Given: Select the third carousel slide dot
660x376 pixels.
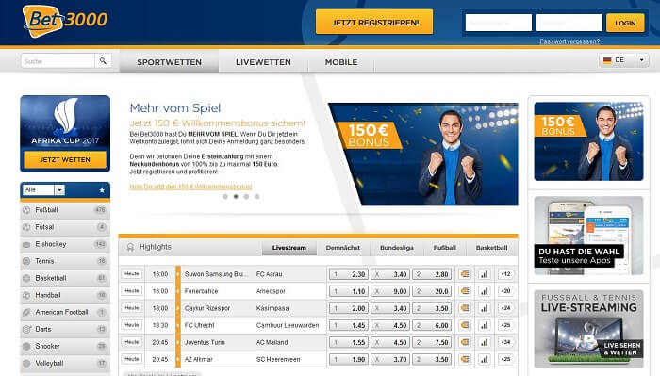Looking at the screenshot, I should (x=246, y=196).
